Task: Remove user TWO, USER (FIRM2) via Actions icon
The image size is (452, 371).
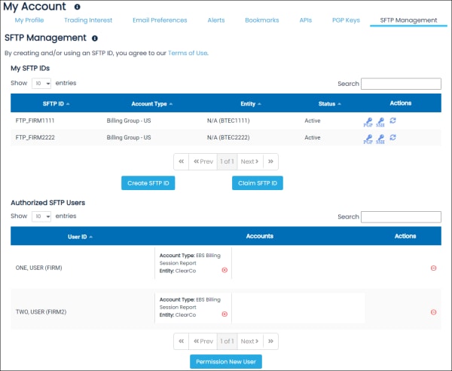Action: click(x=433, y=312)
